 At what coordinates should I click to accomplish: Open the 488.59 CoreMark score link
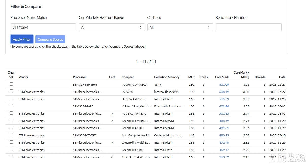[224, 121]
